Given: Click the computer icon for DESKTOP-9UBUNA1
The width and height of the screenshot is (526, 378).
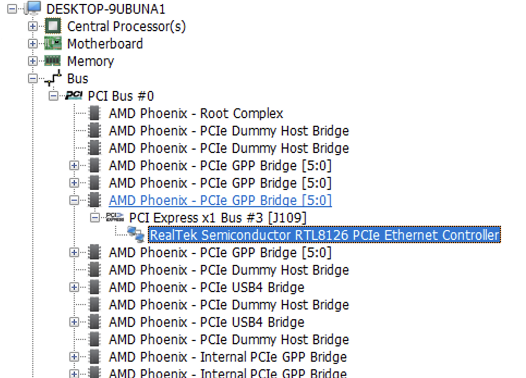Looking at the screenshot, I should point(33,8).
